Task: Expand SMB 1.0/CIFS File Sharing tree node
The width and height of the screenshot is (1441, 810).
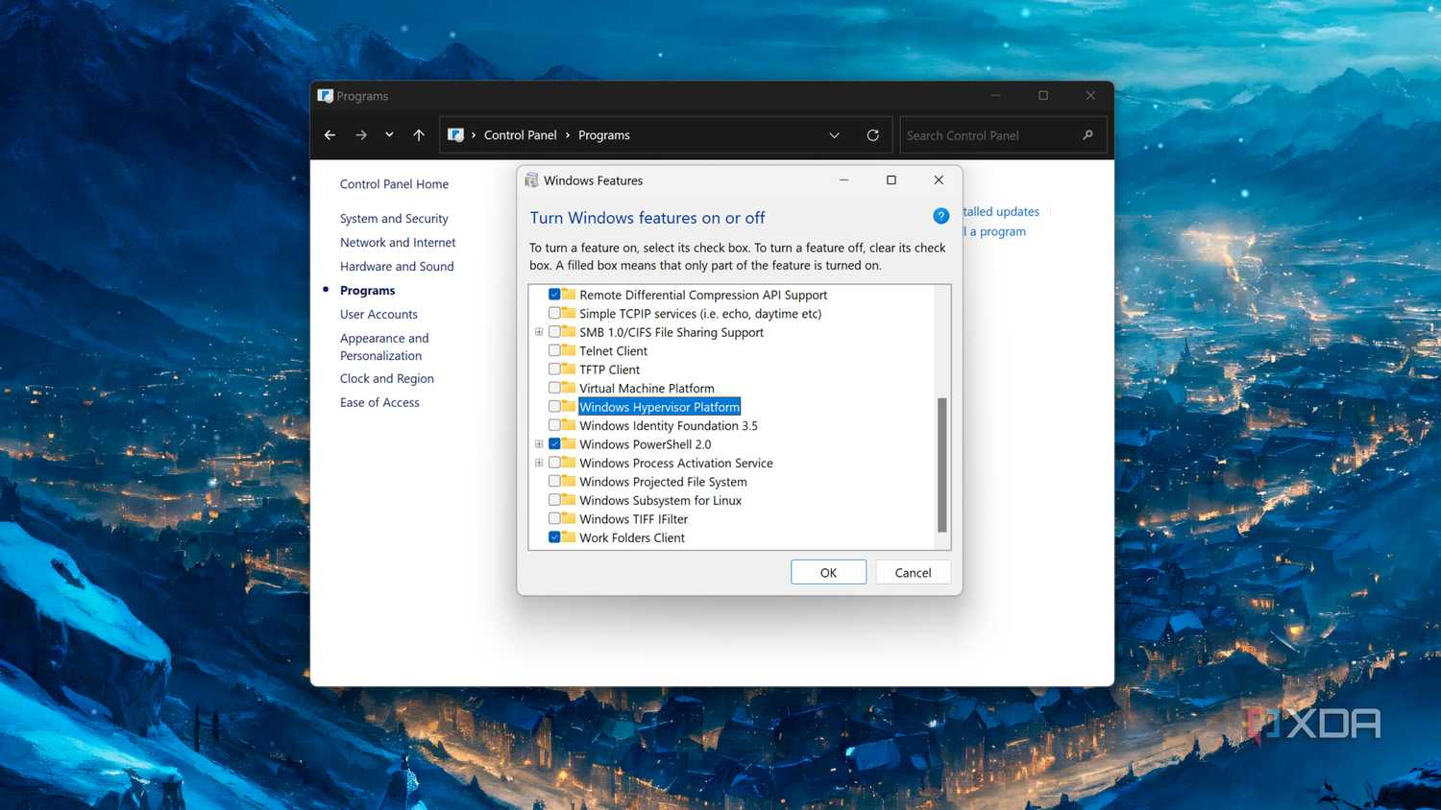Action: click(x=539, y=332)
